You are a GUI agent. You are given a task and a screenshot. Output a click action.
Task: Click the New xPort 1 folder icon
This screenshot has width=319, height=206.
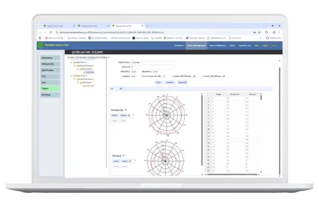[x=75, y=63]
